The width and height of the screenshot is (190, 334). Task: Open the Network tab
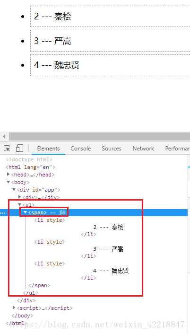coord(143,149)
